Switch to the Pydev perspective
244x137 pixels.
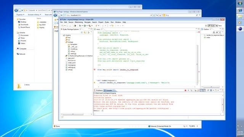point(212,25)
